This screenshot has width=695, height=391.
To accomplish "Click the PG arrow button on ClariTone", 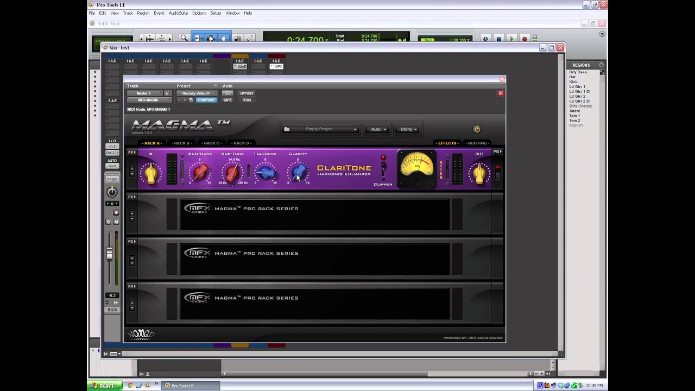I will pyautogui.click(x=497, y=152).
